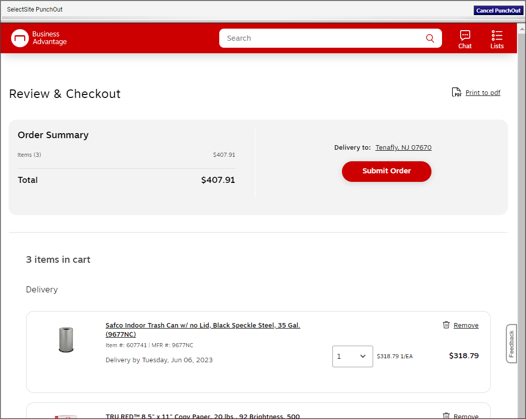The width and height of the screenshot is (526, 419).
Task: Click the Submit Order button
Action: (x=386, y=171)
